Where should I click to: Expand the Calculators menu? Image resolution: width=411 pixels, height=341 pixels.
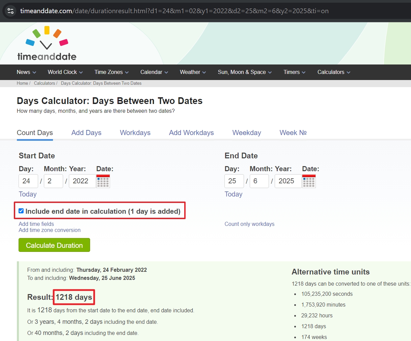pyautogui.click(x=334, y=72)
